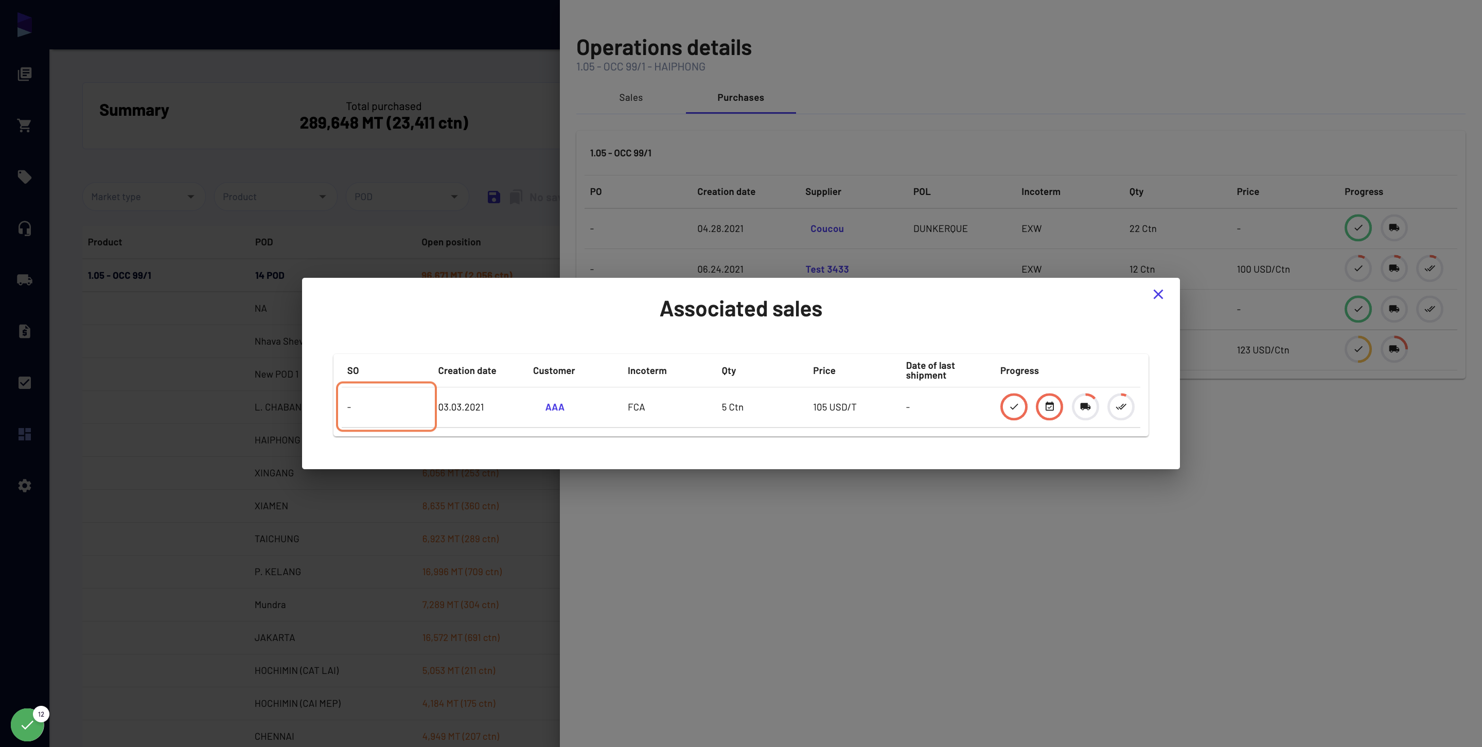Open supplier Coucou link
The height and width of the screenshot is (747, 1482).
tap(827, 229)
